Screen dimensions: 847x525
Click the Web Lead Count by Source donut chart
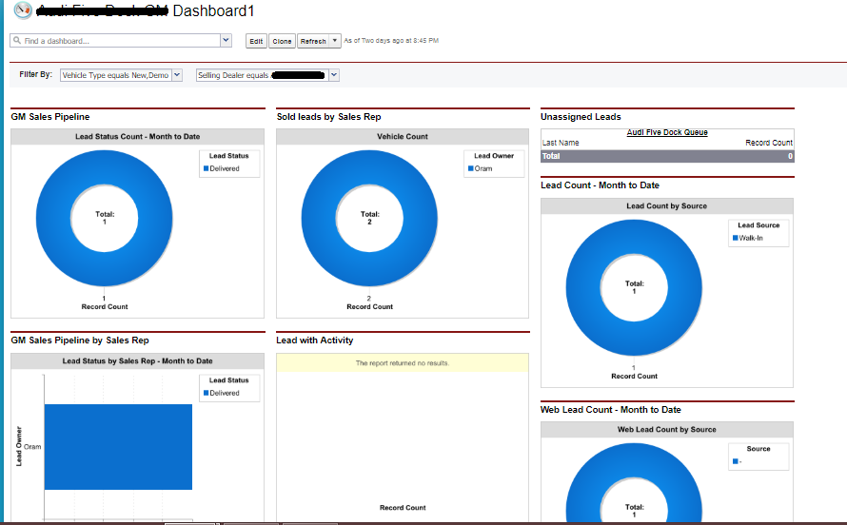pos(634,483)
